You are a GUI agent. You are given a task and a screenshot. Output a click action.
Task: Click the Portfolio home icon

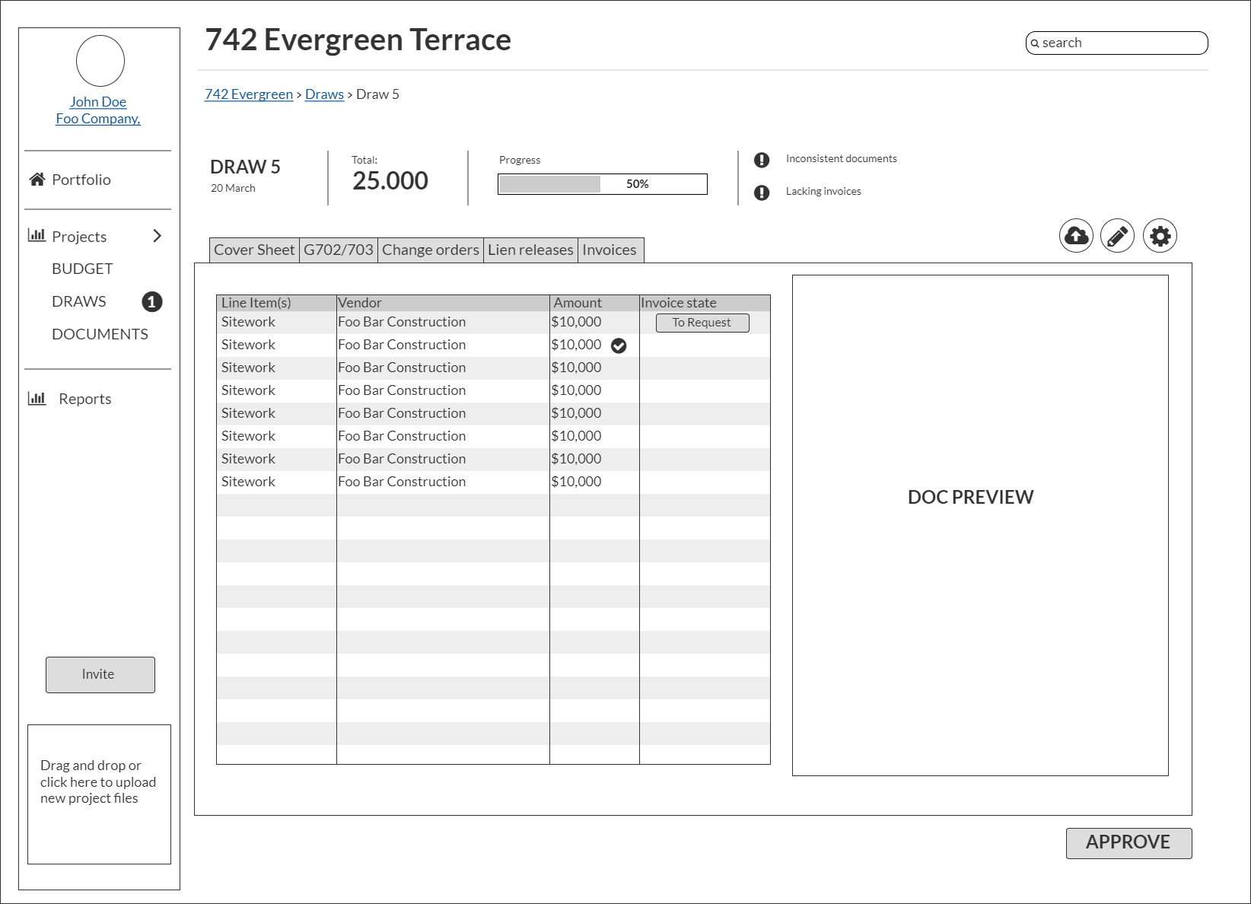click(37, 180)
